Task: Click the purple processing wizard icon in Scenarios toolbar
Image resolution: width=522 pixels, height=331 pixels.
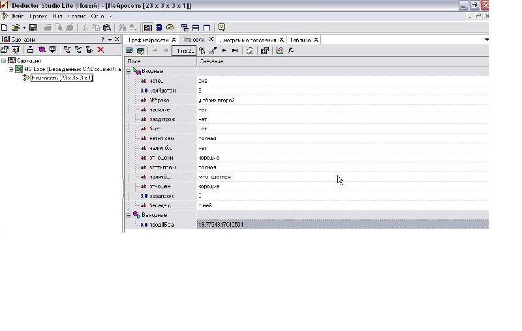Action: click(42, 50)
